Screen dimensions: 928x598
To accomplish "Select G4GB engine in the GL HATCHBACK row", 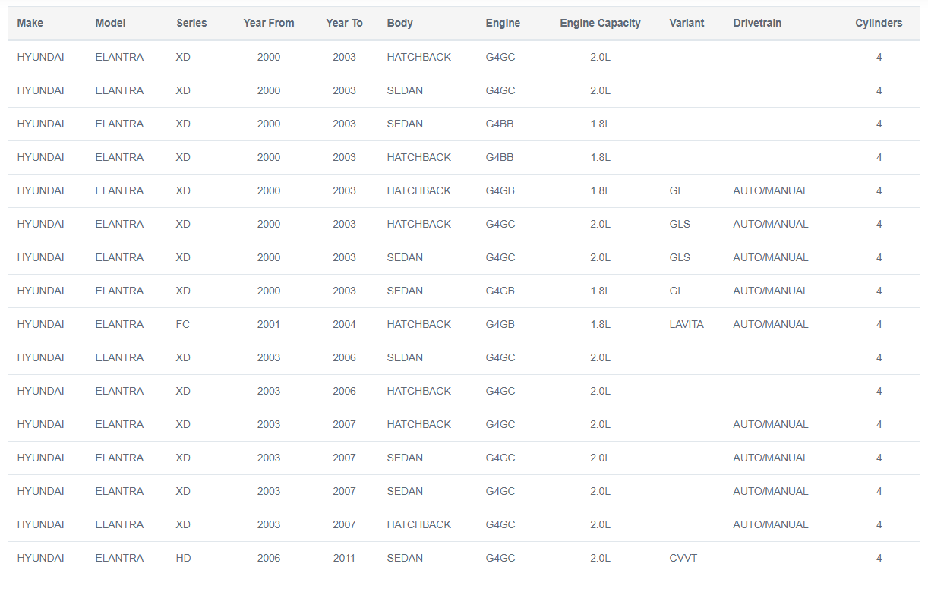I will 500,190.
